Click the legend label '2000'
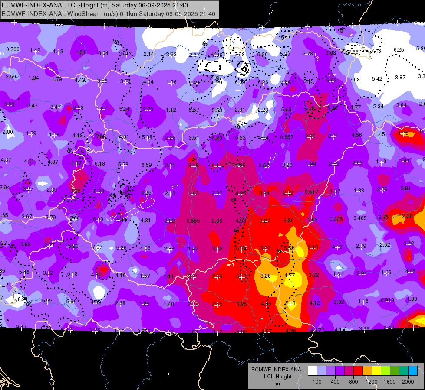Image resolution: width=425 pixels, height=390 pixels. (408, 382)
